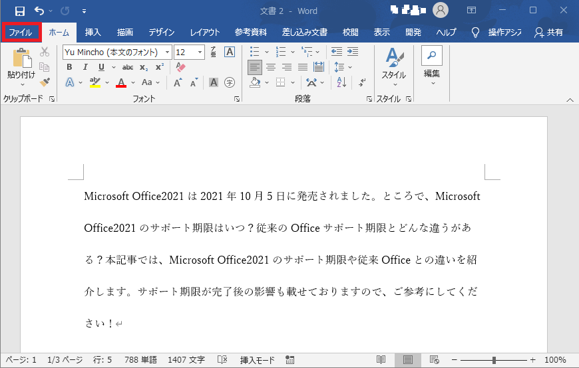This screenshot has height=368, width=579.
Task: Expand the numbering list dropdown
Action: (293, 52)
